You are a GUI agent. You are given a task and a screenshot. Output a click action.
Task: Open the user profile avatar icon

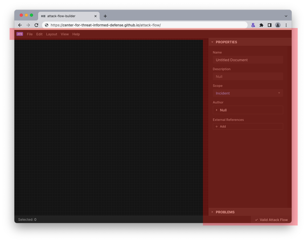tap(278, 25)
